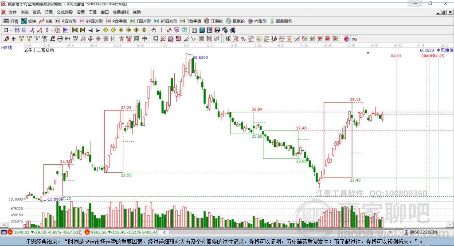Screen dimensions: 454x246
Task: Open the P四方形 square tool
Action: 66,21
